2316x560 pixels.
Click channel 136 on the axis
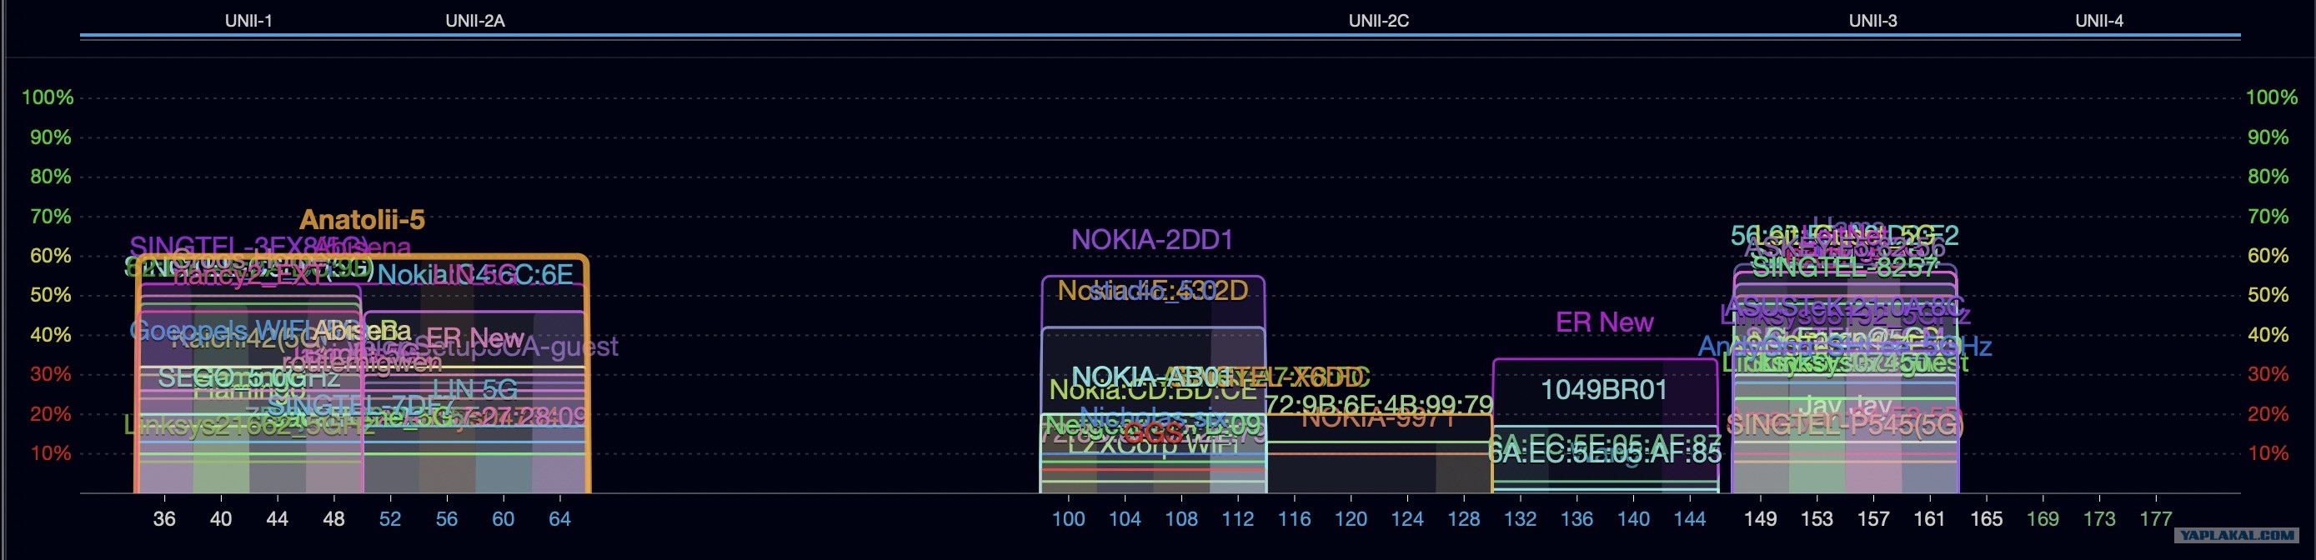click(1577, 518)
